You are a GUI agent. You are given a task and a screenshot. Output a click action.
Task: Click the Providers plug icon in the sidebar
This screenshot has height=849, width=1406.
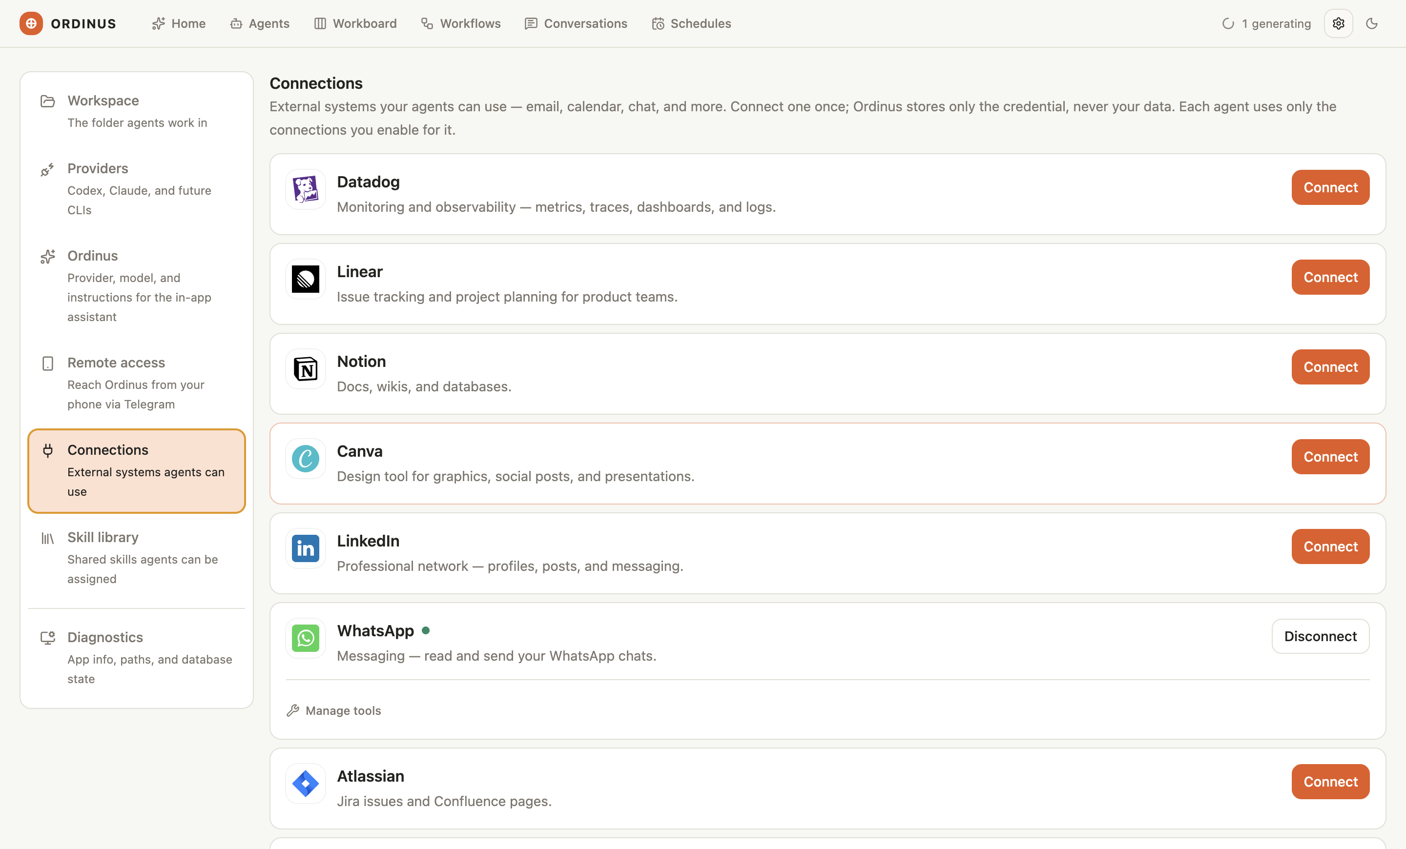click(48, 169)
